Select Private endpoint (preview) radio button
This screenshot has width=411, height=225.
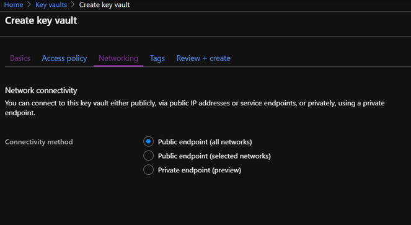point(148,170)
